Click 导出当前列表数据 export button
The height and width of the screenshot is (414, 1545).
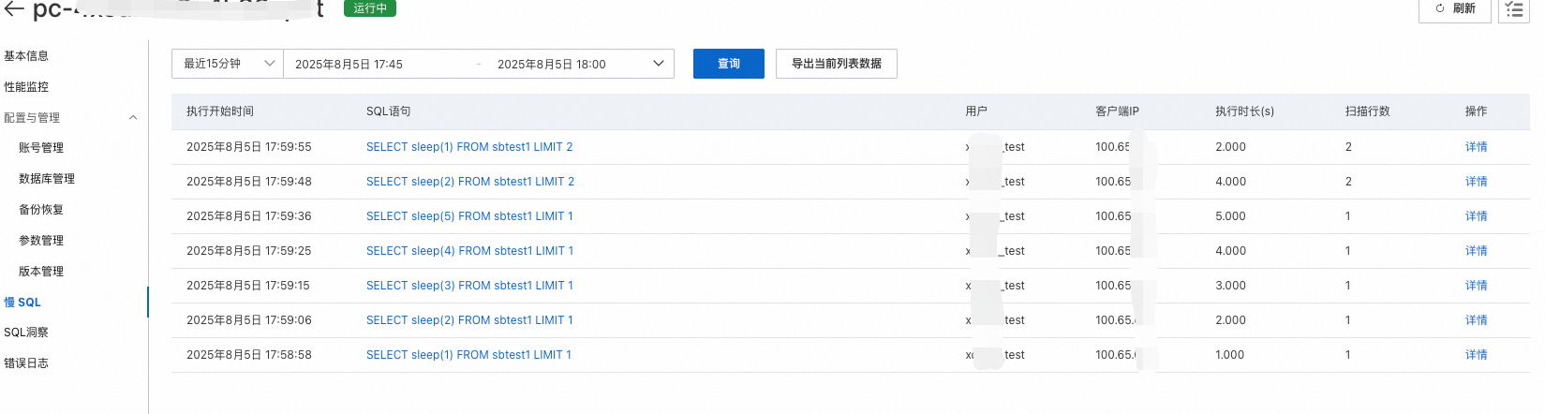tap(836, 64)
